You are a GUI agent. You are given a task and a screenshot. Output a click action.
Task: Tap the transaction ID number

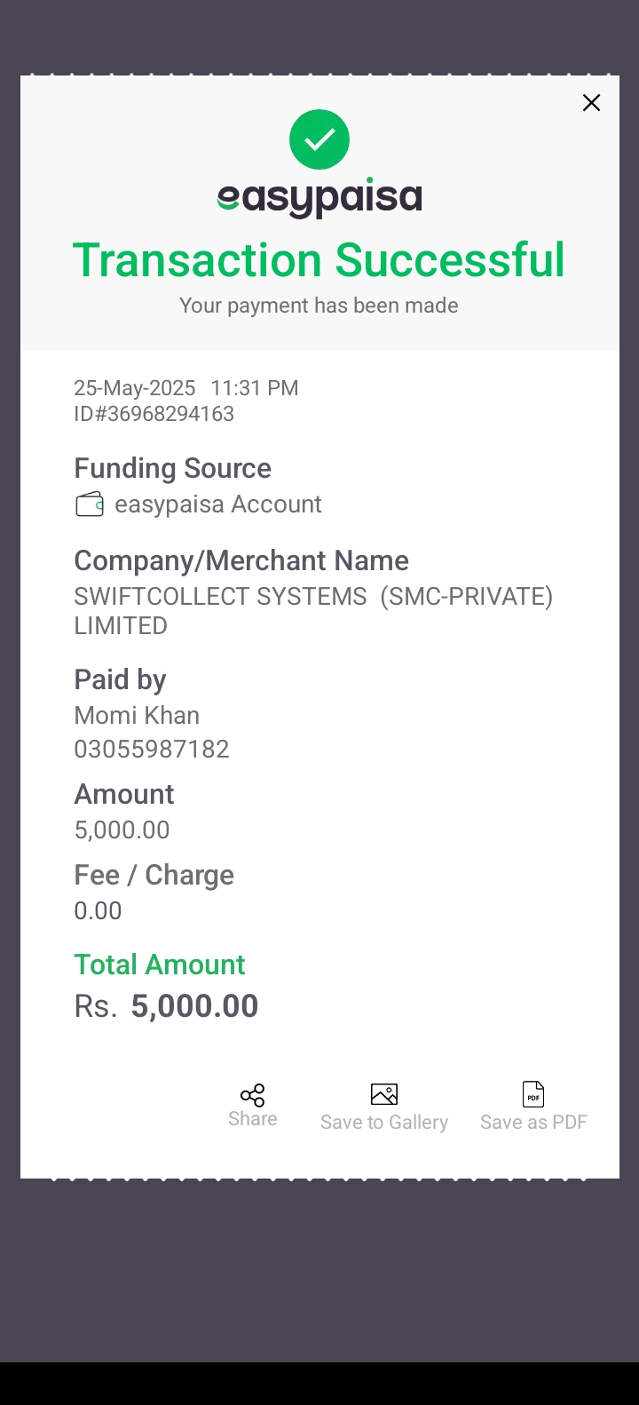pyautogui.click(x=154, y=414)
